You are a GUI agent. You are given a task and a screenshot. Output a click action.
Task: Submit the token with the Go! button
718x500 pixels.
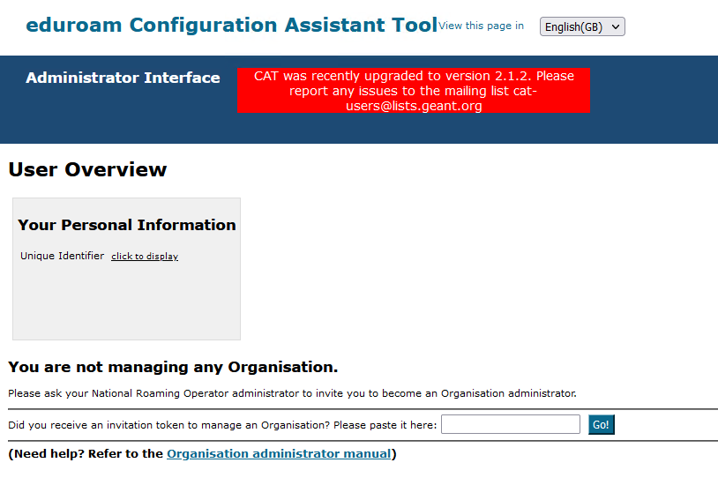pos(602,424)
